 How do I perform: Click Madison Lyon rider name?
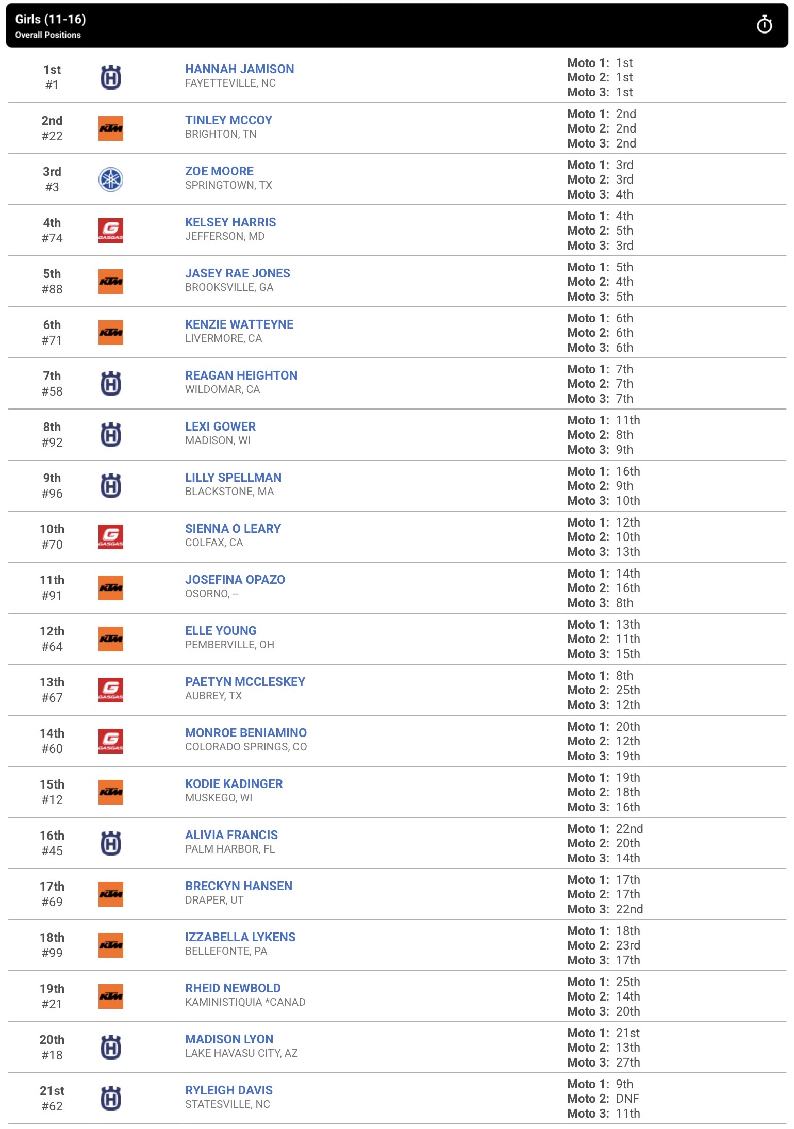229,1039
